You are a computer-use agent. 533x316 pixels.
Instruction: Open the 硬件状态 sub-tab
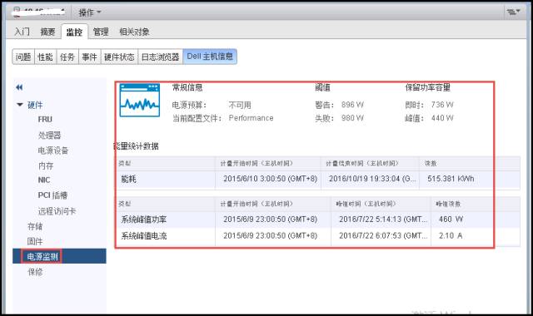119,57
